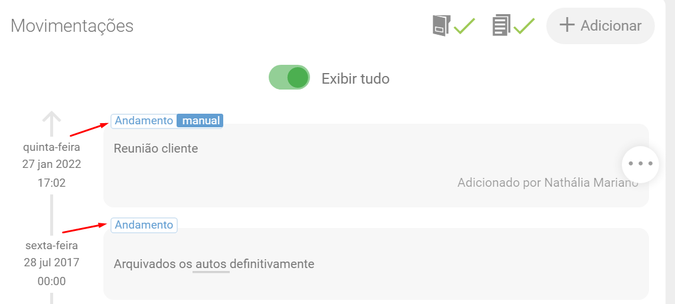The width and height of the screenshot is (675, 304).
Task: Click the underlined word autos
Action: click(211, 264)
